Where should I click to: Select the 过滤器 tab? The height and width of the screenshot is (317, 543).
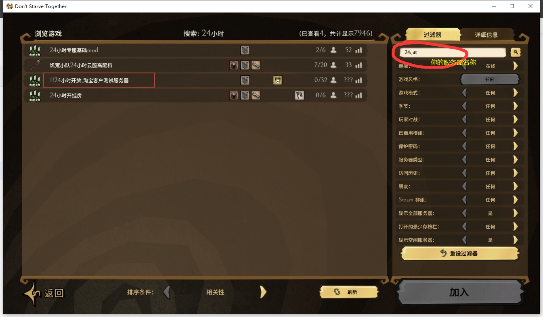tap(432, 35)
